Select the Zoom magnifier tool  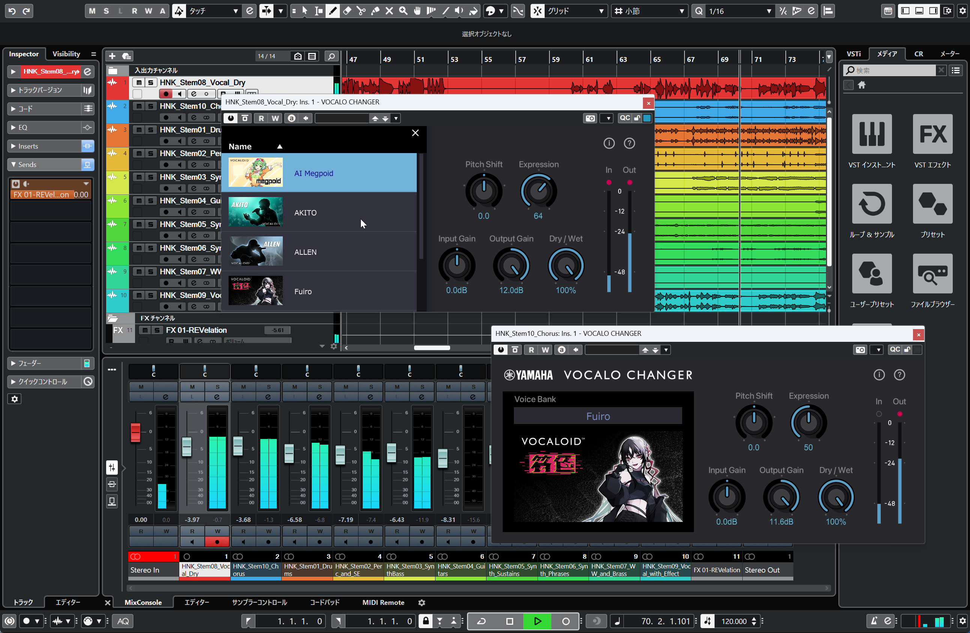tap(403, 11)
